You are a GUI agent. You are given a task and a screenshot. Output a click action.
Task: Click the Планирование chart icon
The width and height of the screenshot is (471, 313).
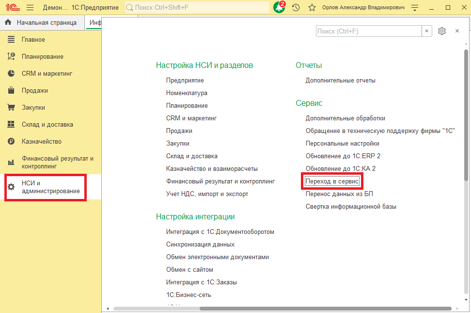pos(11,56)
